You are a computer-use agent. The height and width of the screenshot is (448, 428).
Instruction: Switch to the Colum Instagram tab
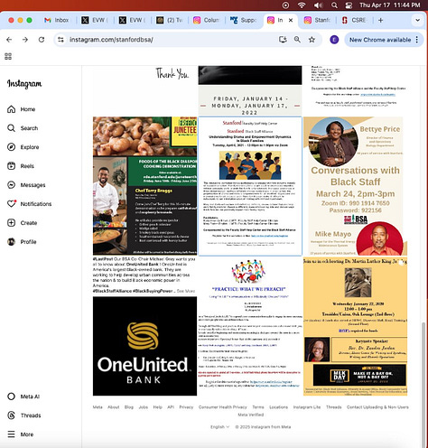point(206,20)
